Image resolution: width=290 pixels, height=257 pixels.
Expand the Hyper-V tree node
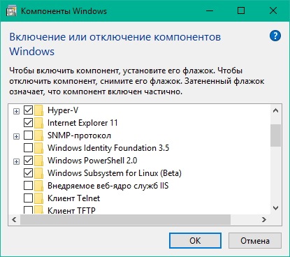(x=16, y=112)
